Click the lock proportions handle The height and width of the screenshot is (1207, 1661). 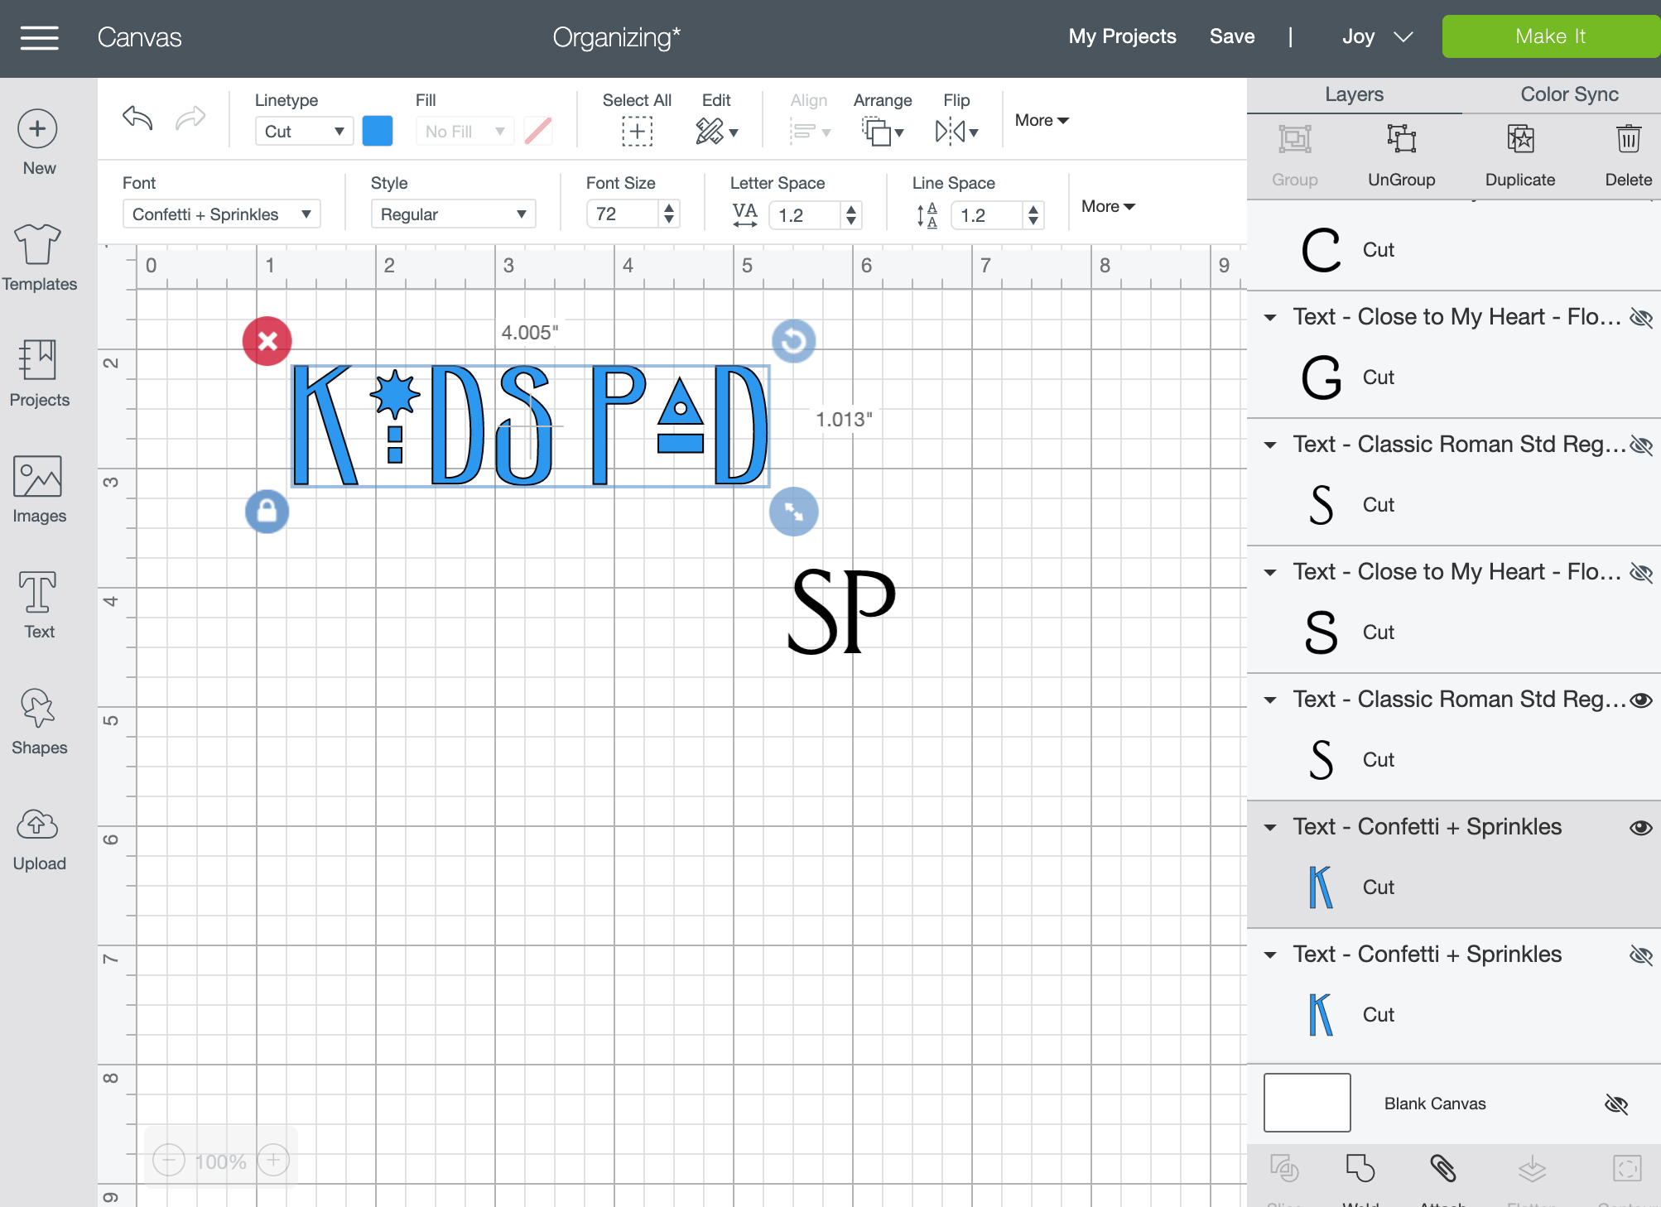[267, 511]
